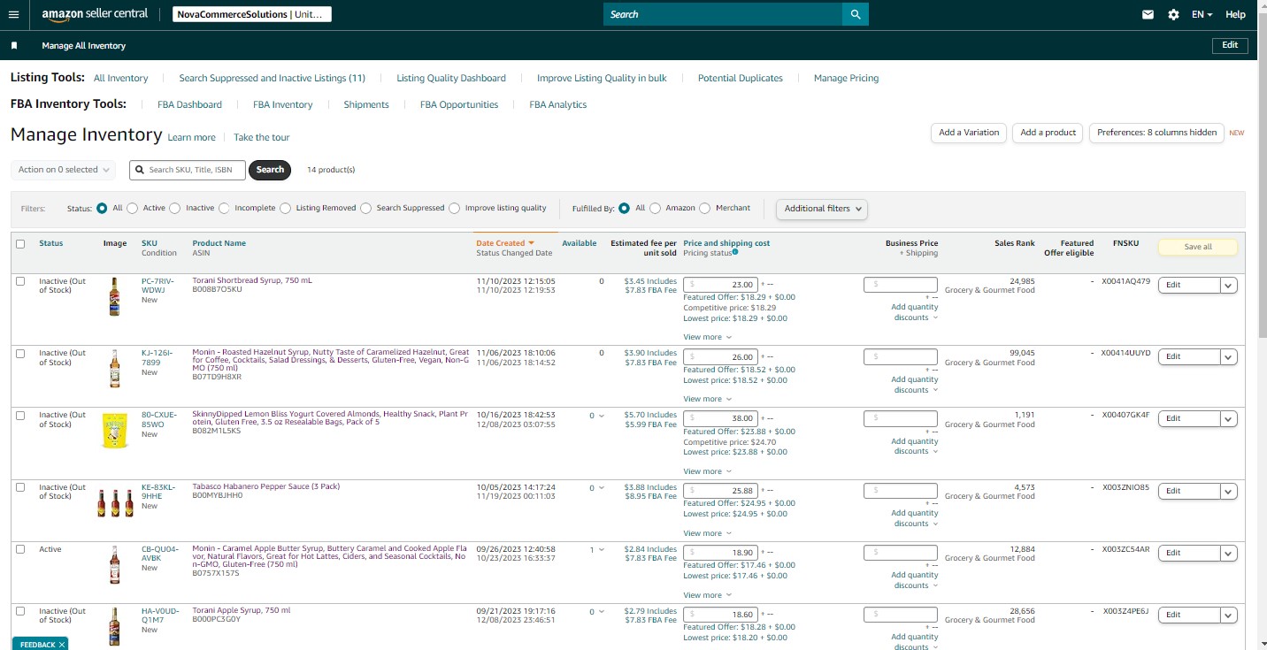Select the Monin Caramel Apple Butter row checkbox
Viewport: 1267px width, 650px height.
(x=20, y=549)
